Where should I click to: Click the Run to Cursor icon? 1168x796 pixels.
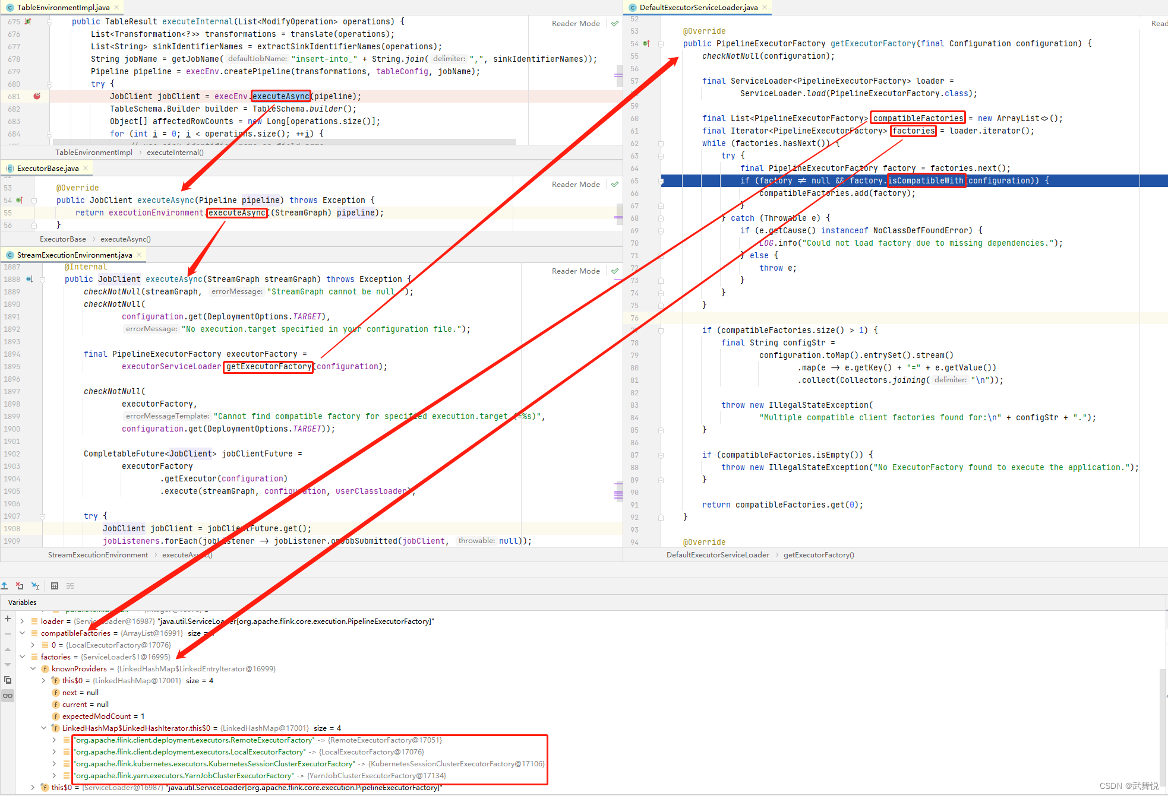(x=36, y=586)
